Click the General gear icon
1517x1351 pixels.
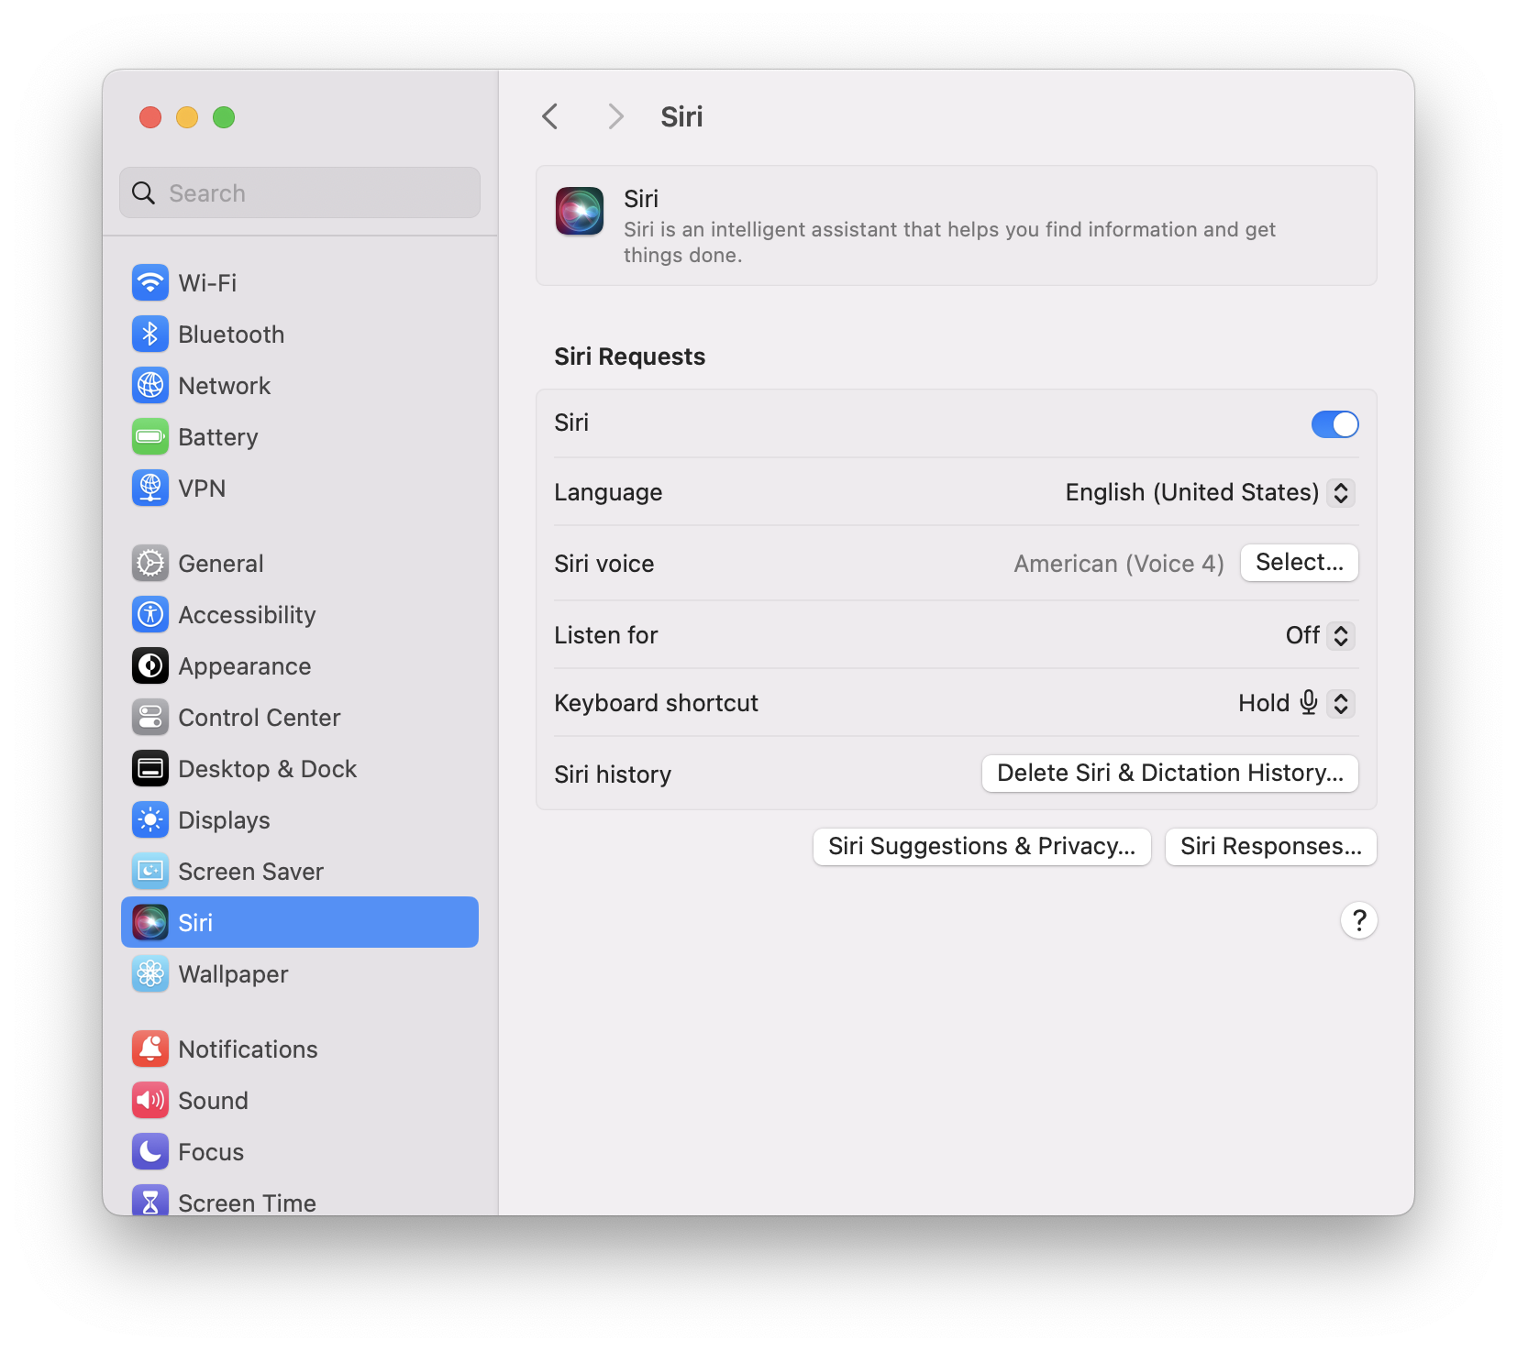[x=150, y=563]
